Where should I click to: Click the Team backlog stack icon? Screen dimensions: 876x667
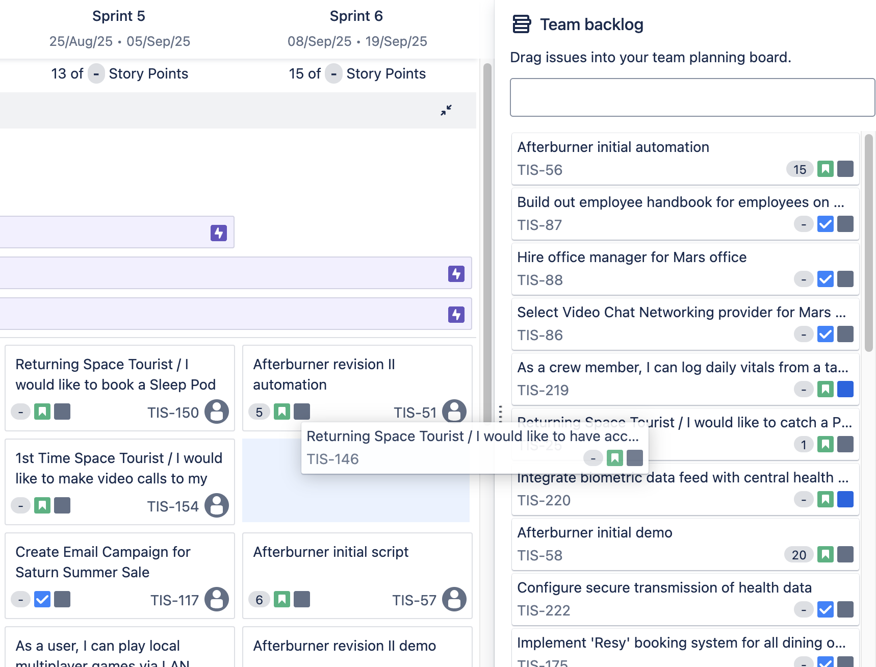point(521,24)
